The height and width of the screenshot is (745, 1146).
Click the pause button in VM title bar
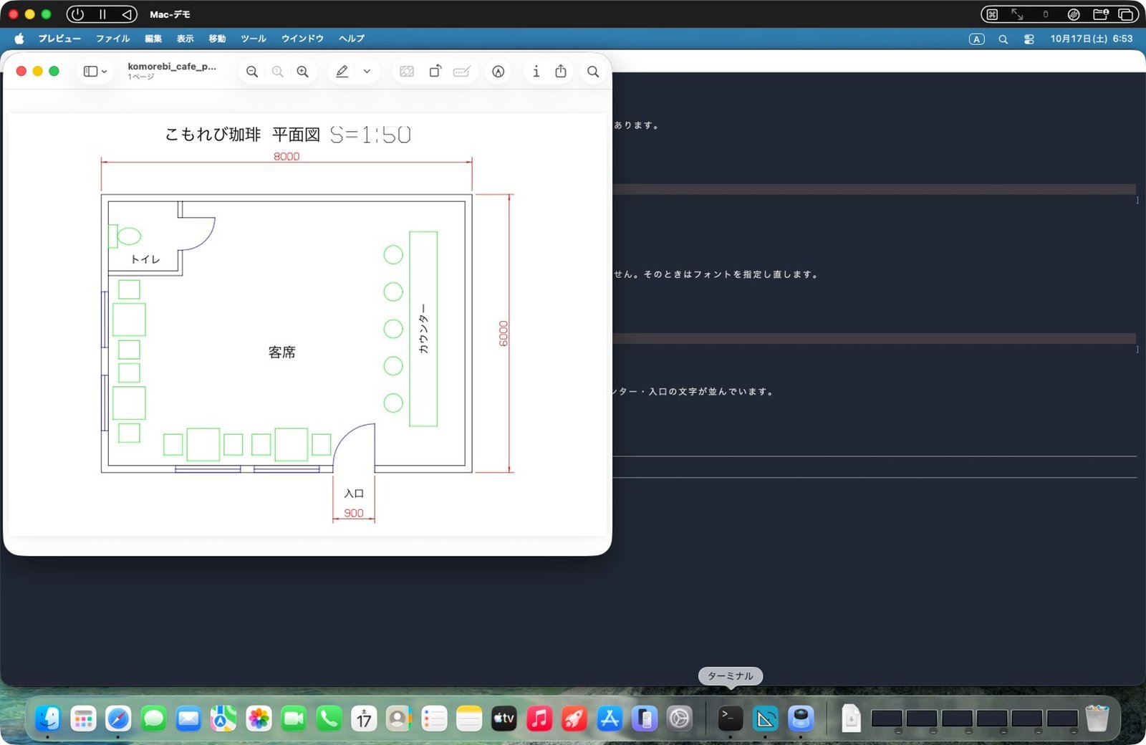tap(102, 14)
